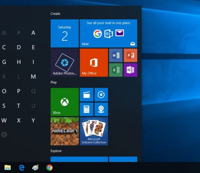This screenshot has width=200, height=173.
Task: Open the Groove Music tile
Action: (x=101, y=95)
